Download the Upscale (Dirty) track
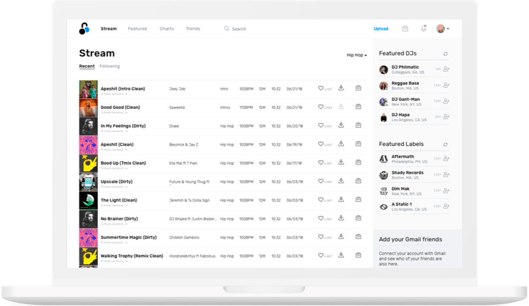 point(341,181)
